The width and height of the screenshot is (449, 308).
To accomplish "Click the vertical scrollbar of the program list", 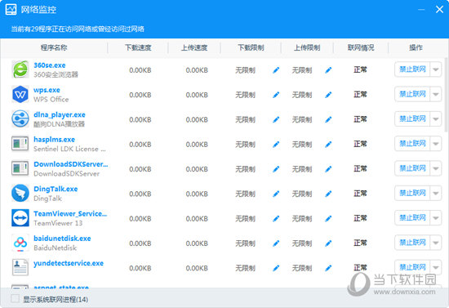I will coord(446,94).
